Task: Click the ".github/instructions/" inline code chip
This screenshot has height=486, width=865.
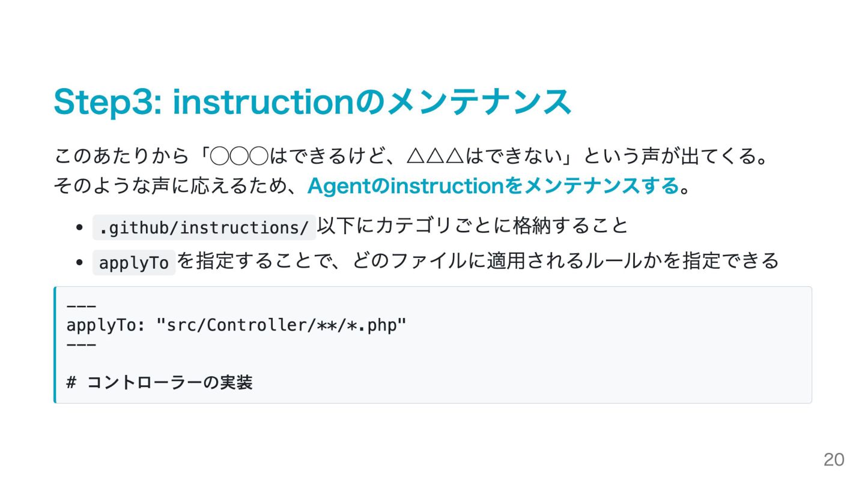Action: pyautogui.click(x=204, y=227)
